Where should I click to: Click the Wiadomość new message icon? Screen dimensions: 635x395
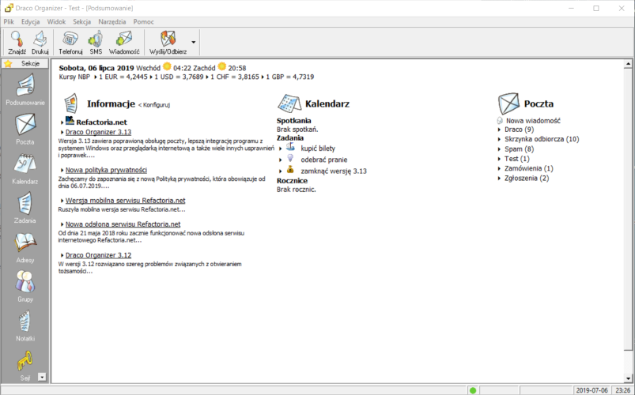coord(124,39)
